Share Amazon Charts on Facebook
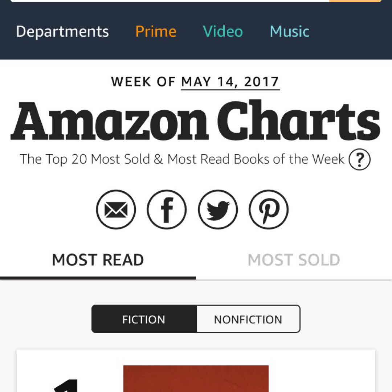This screenshot has height=392, width=392. tap(167, 210)
